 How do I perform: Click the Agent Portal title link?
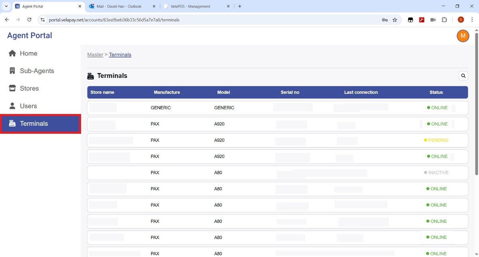tap(30, 36)
